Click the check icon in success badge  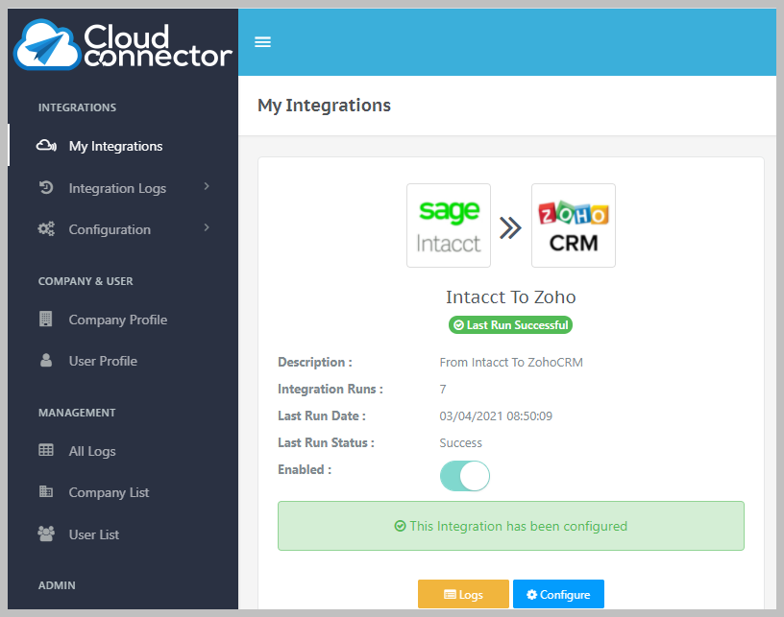[458, 325]
